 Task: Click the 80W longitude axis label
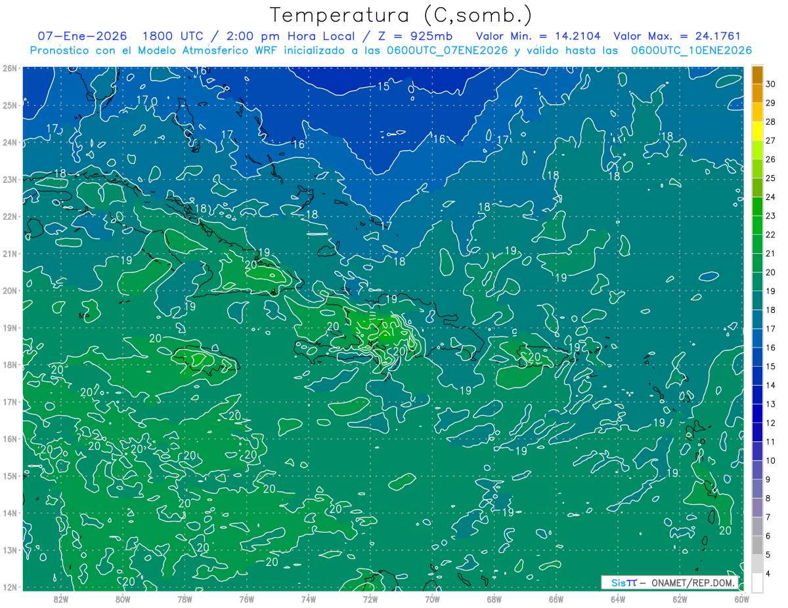pyautogui.click(x=122, y=599)
